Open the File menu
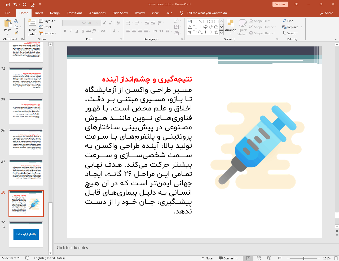 (x=8, y=13)
